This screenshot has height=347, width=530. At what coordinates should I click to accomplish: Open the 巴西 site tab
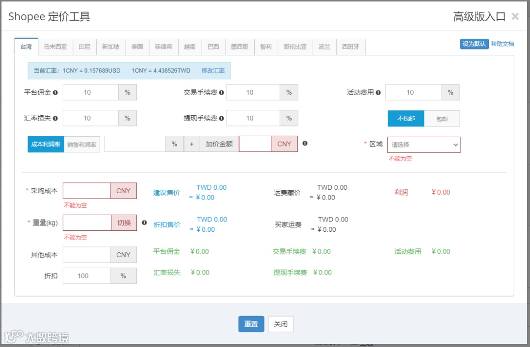pyautogui.click(x=213, y=47)
